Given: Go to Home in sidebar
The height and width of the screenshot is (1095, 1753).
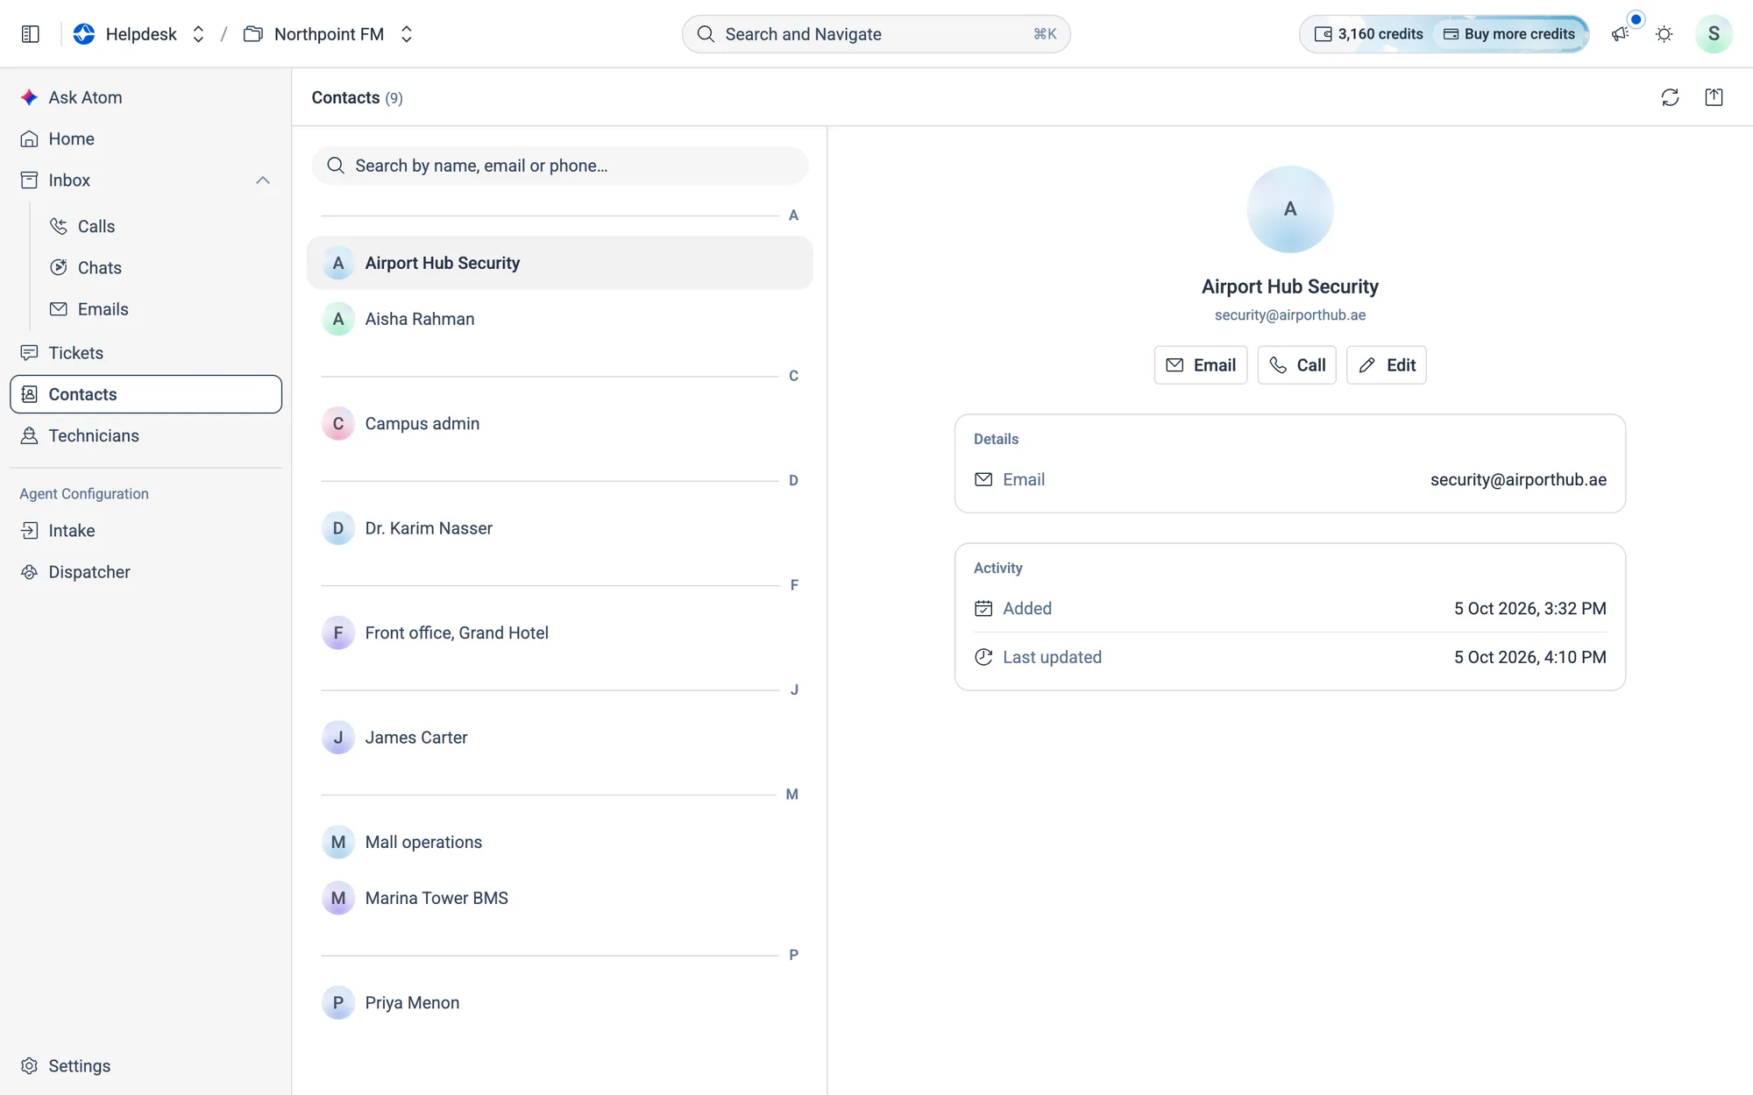Looking at the screenshot, I should click(x=145, y=138).
